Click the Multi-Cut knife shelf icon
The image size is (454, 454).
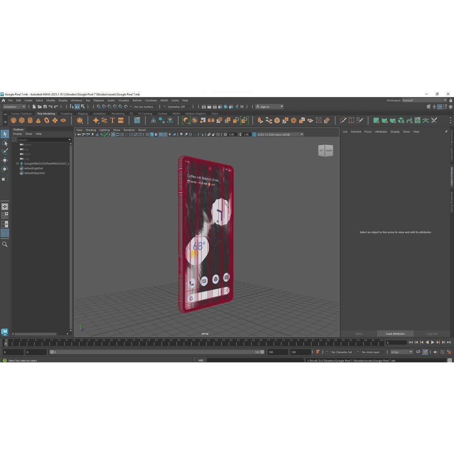tap(343, 121)
